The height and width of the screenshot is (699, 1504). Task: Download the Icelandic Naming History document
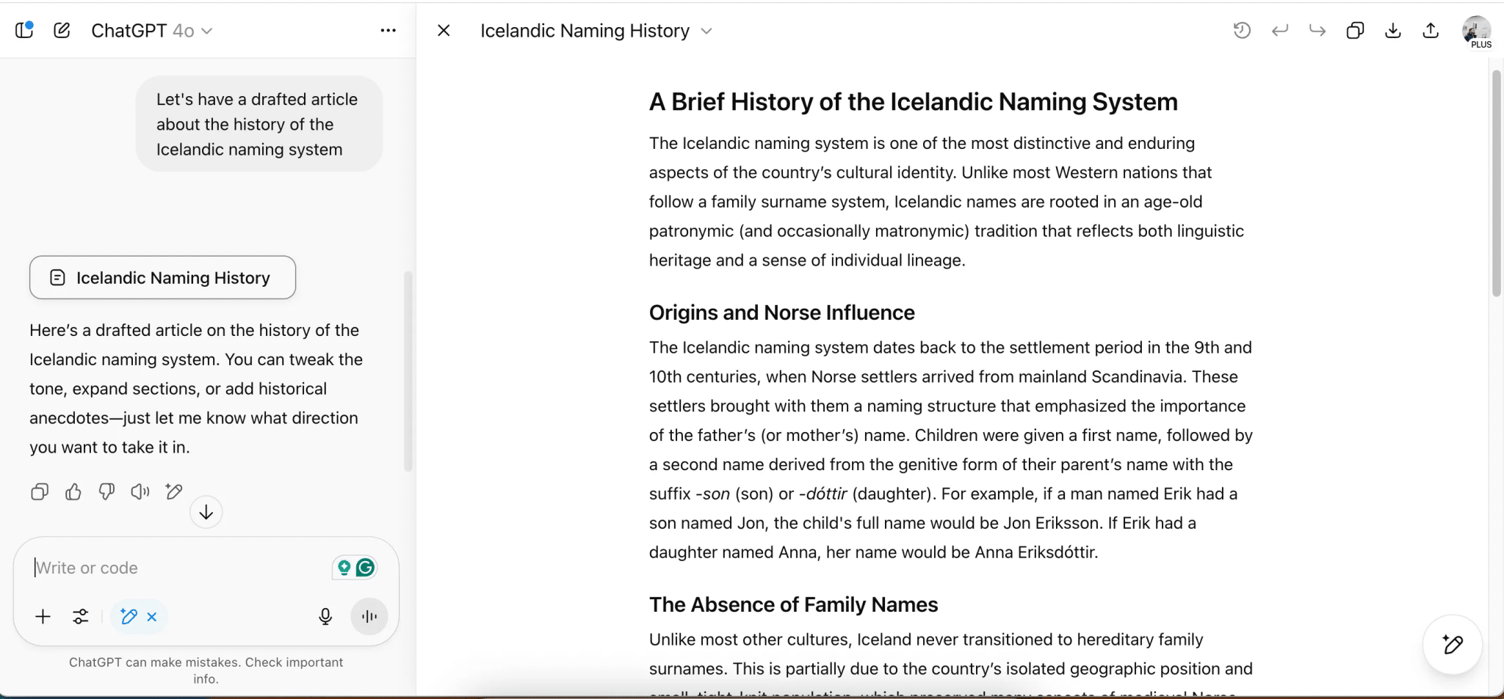pyautogui.click(x=1392, y=30)
